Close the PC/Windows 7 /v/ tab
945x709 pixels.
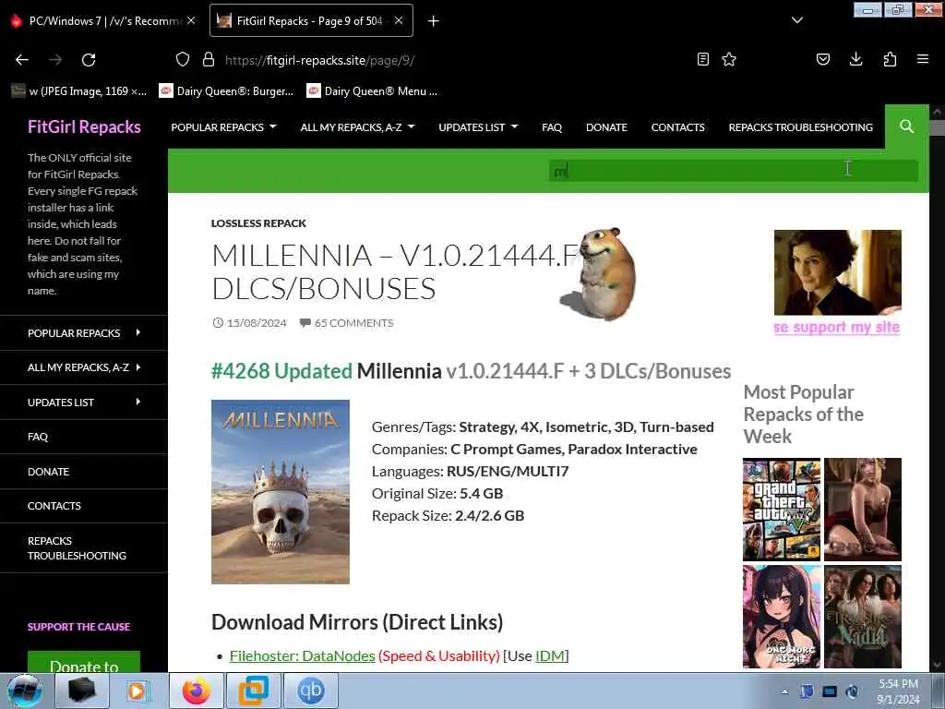[191, 20]
